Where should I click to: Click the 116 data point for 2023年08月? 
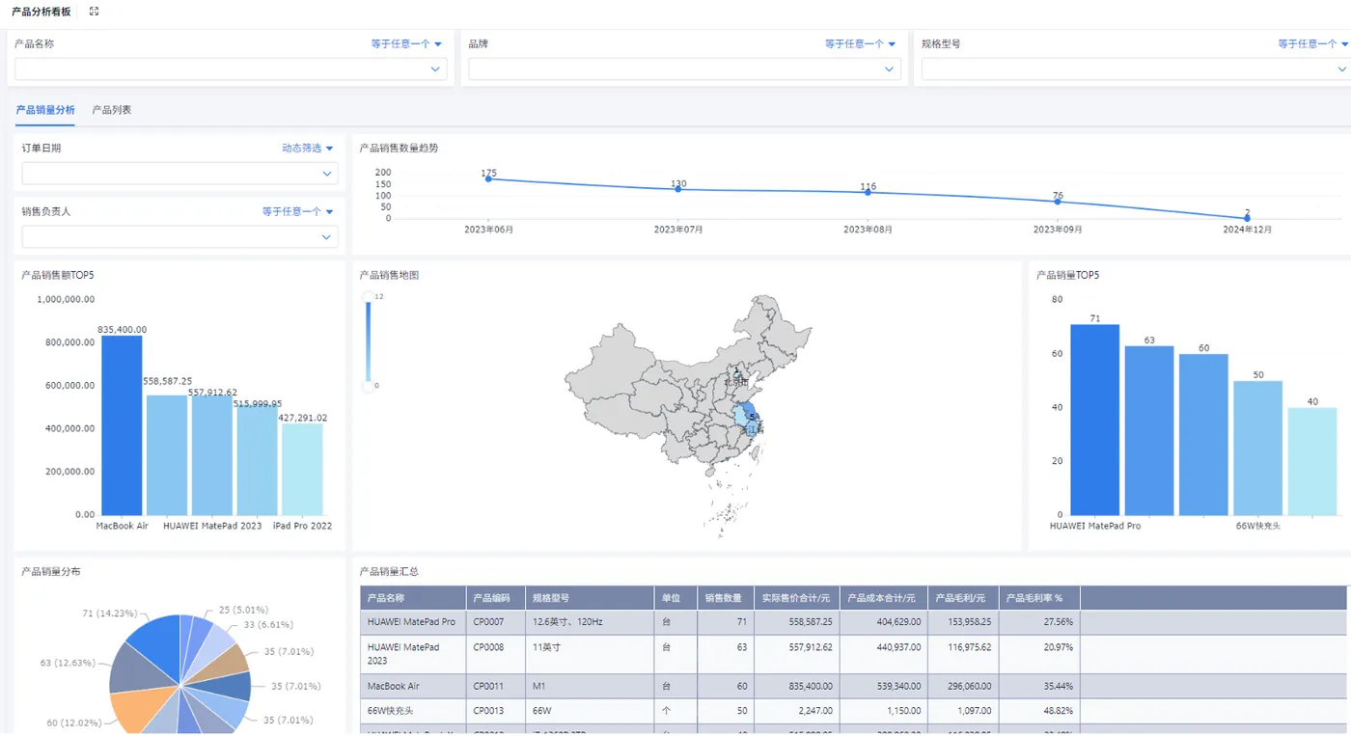pos(868,192)
